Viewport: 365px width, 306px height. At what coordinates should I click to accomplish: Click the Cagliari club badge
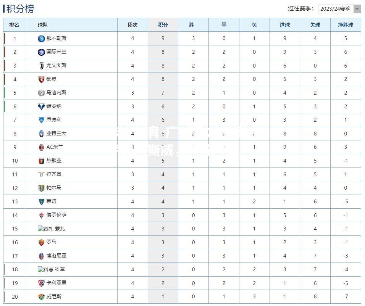point(41,283)
